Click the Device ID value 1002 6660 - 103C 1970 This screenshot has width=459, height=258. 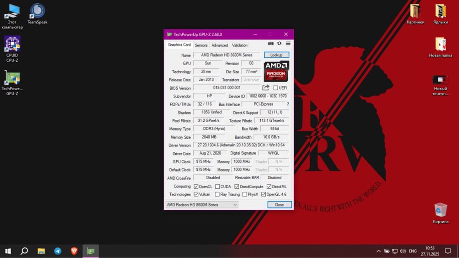(x=268, y=96)
